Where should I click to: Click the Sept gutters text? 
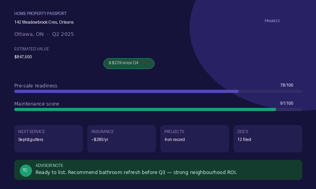[31, 139]
